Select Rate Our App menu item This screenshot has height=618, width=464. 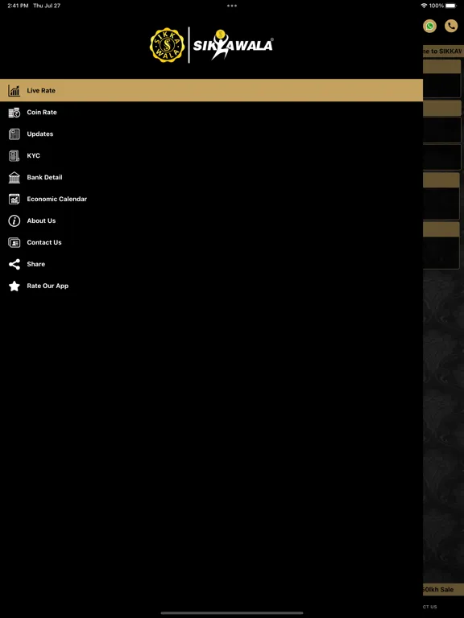[212, 286]
